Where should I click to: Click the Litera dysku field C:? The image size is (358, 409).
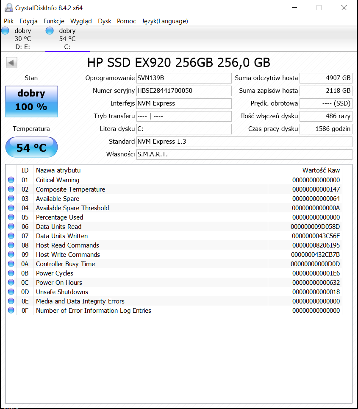[x=184, y=129]
